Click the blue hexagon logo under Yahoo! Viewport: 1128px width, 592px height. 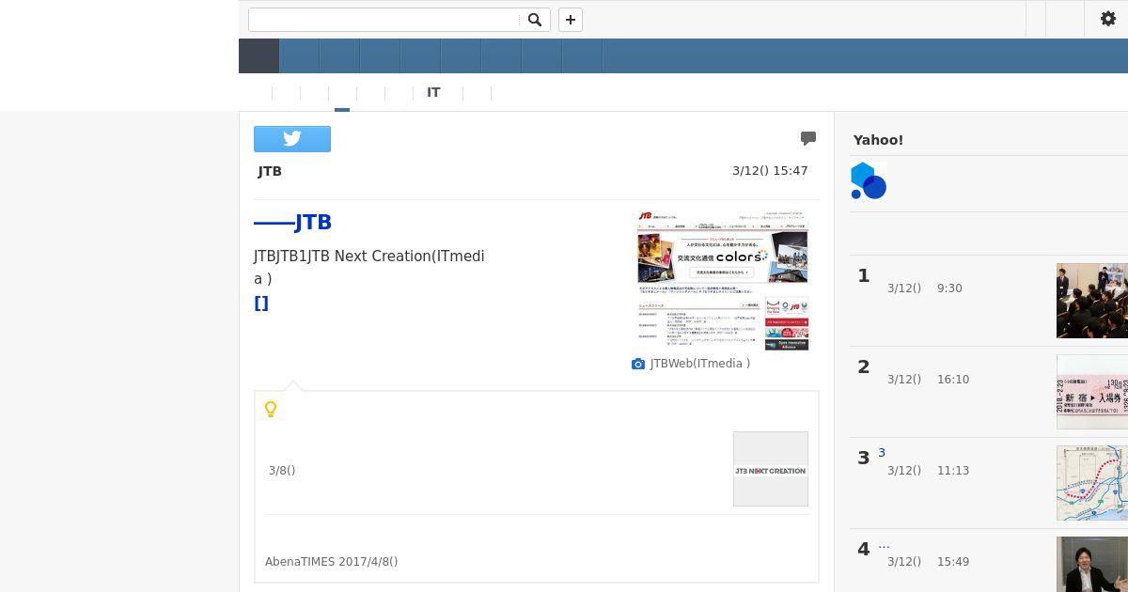pyautogui.click(x=869, y=180)
